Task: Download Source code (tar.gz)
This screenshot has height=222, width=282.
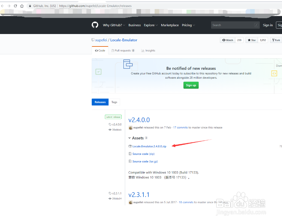Action: pyautogui.click(x=145, y=162)
